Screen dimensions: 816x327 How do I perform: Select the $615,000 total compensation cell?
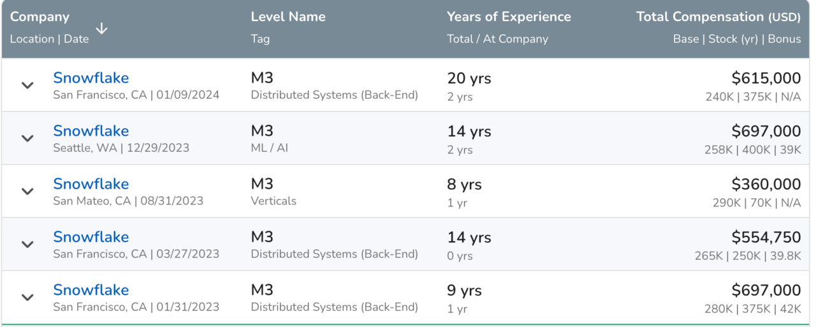coord(766,78)
